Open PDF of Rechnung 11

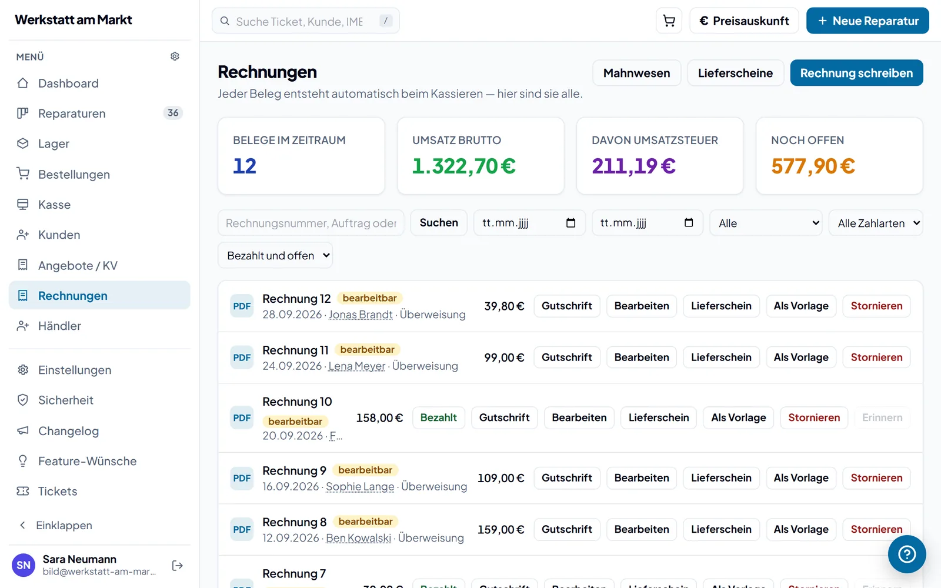click(242, 358)
